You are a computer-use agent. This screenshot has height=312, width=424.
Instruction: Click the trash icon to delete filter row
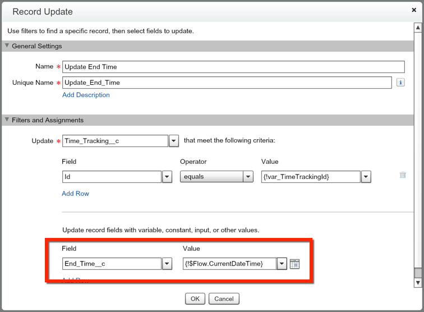pos(403,175)
